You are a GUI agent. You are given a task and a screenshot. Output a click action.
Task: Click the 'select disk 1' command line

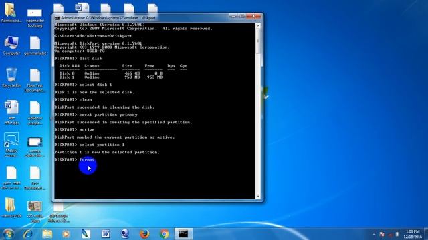(83, 85)
